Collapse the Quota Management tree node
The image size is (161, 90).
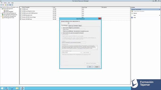click(x=1, y=9)
